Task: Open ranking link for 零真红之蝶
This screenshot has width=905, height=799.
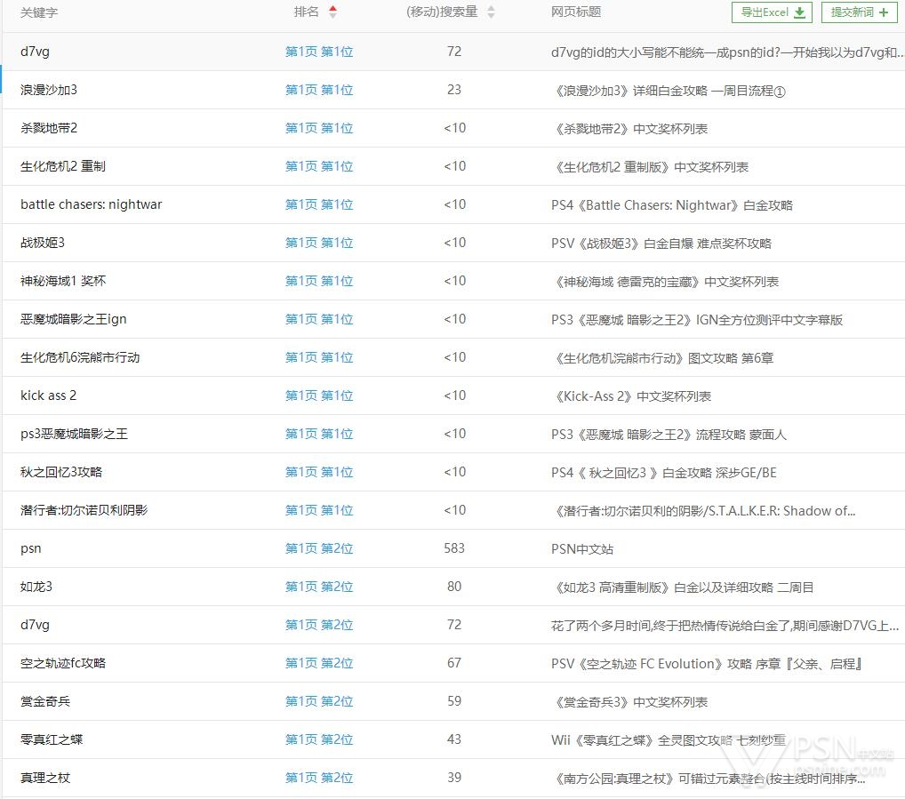Action: 319,739
